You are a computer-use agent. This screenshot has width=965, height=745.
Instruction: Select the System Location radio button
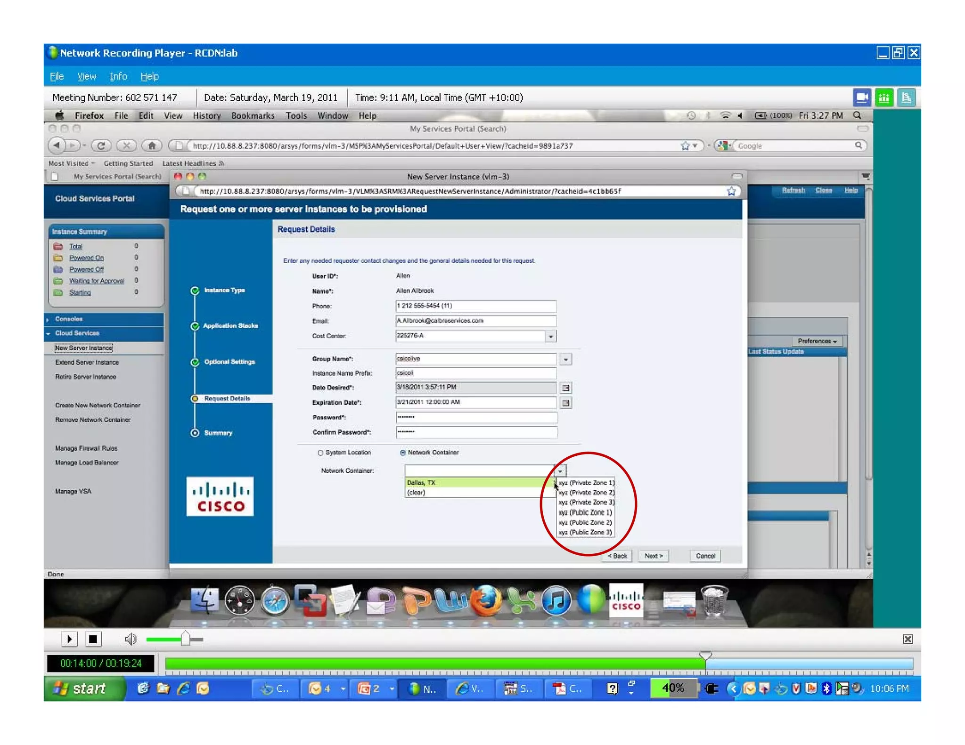(x=320, y=453)
